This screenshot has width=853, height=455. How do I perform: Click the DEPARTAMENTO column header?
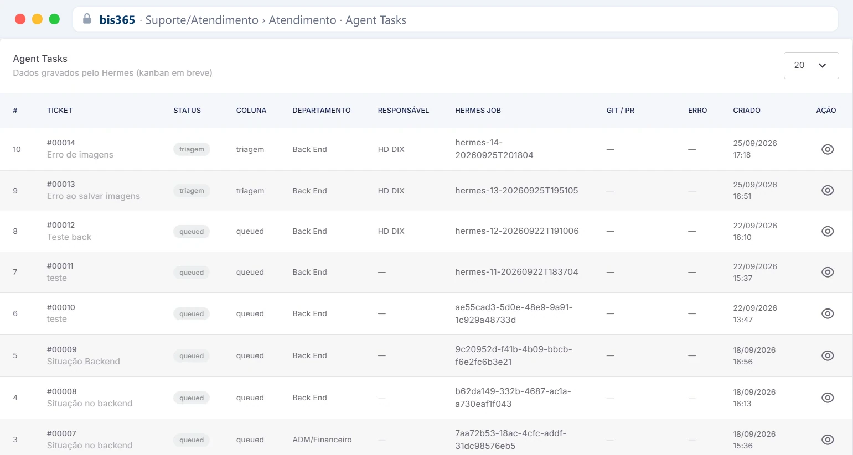pyautogui.click(x=322, y=111)
